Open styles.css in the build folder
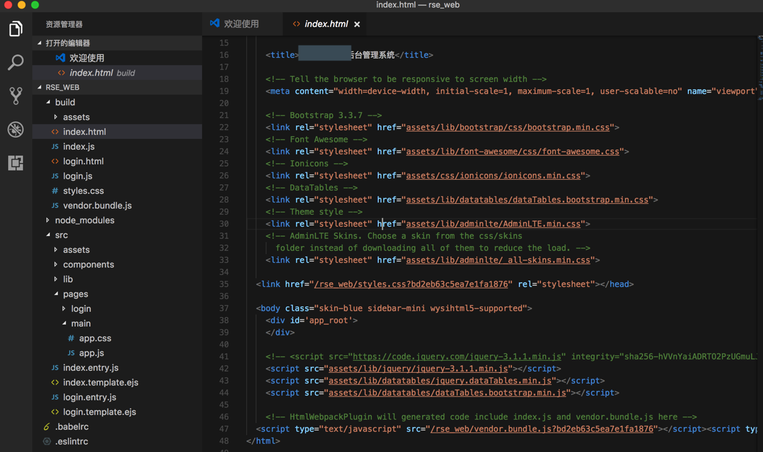Screen dimensions: 763x452 tap(83, 190)
